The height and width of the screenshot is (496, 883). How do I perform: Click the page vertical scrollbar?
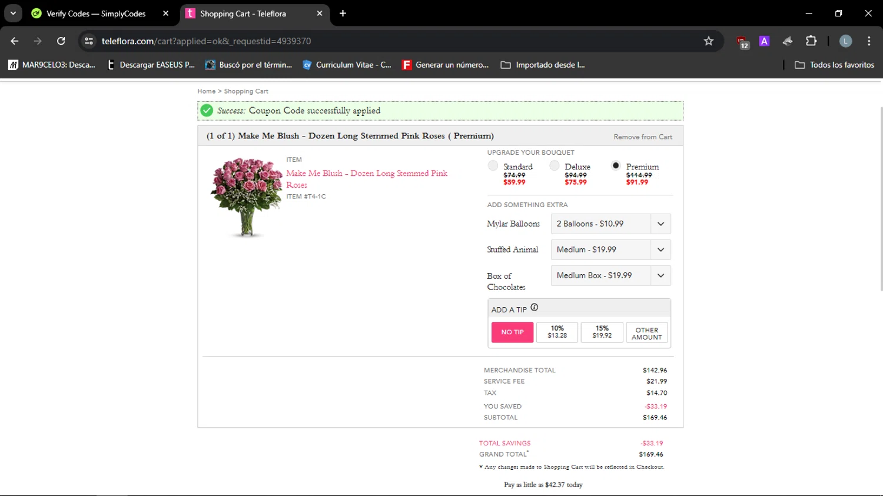881,199
